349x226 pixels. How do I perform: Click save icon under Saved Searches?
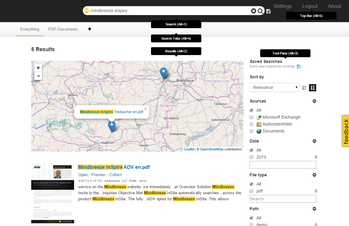pos(299,66)
